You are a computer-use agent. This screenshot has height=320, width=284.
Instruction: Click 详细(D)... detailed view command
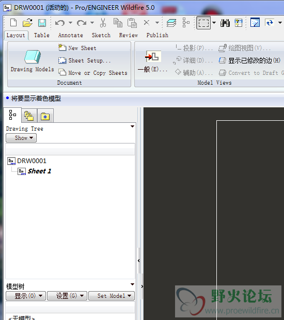click(193, 60)
